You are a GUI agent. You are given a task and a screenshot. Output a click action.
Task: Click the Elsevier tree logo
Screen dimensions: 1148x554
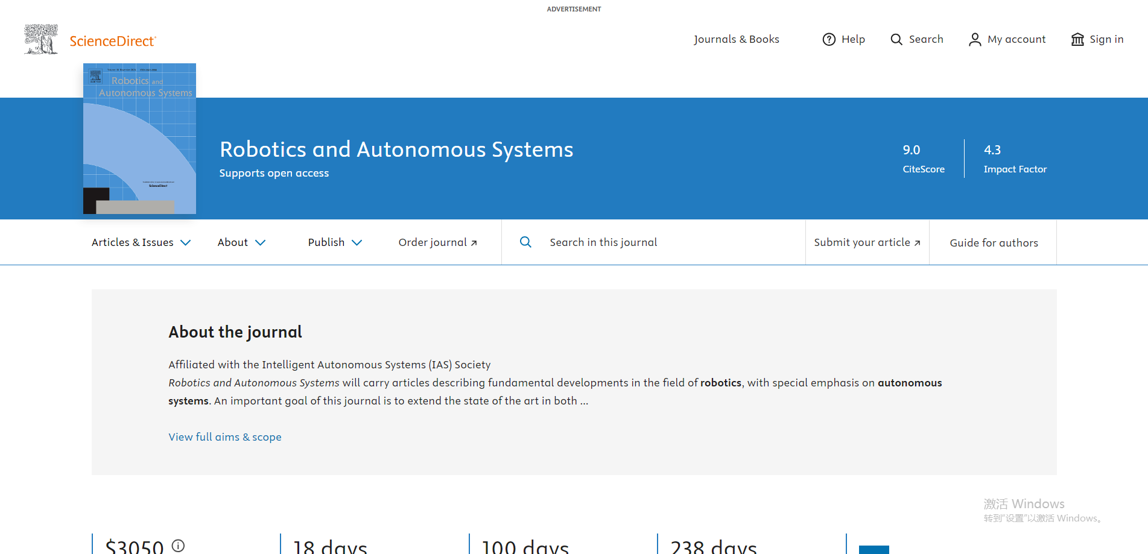(x=41, y=39)
